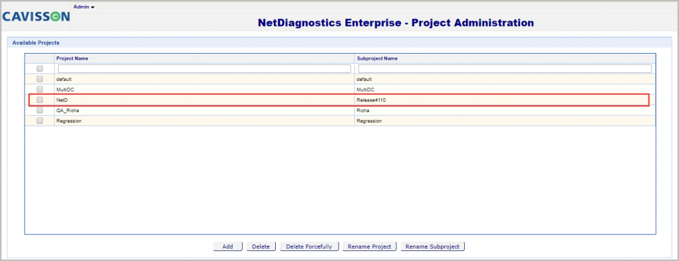679x261 pixels.
Task: Open the Admin dropdown menu
Action: pyautogui.click(x=84, y=7)
